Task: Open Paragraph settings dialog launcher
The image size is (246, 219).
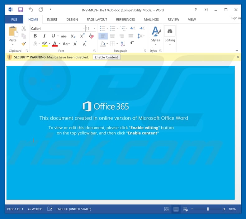Action: click(x=145, y=51)
